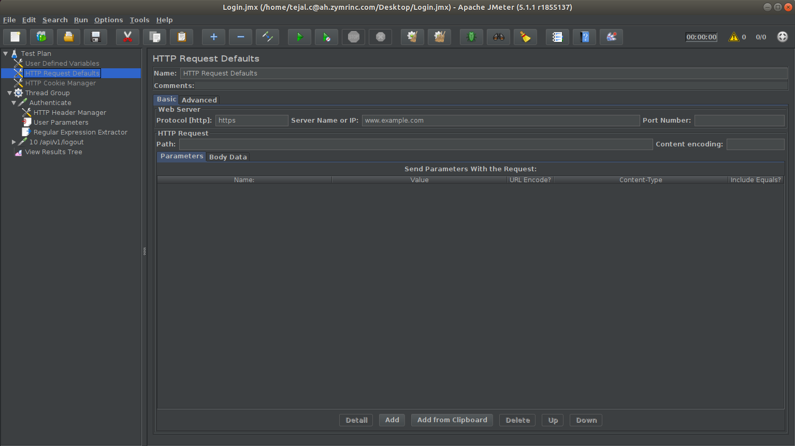Collapse the Test Plan tree node
Viewport: 795px width, 446px height.
[6, 53]
